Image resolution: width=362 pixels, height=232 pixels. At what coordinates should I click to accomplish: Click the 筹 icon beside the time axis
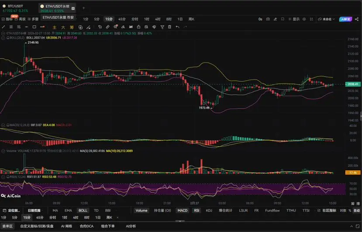coord(353,204)
